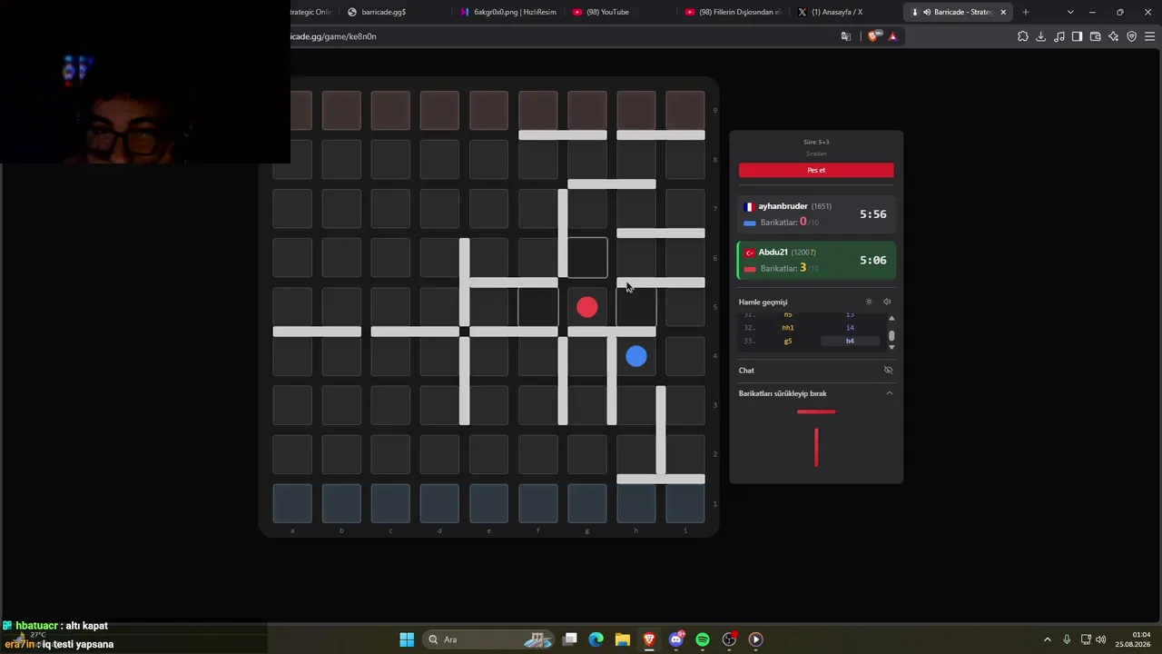
Task: Open Task View on the taskbar
Action: [x=570, y=639]
